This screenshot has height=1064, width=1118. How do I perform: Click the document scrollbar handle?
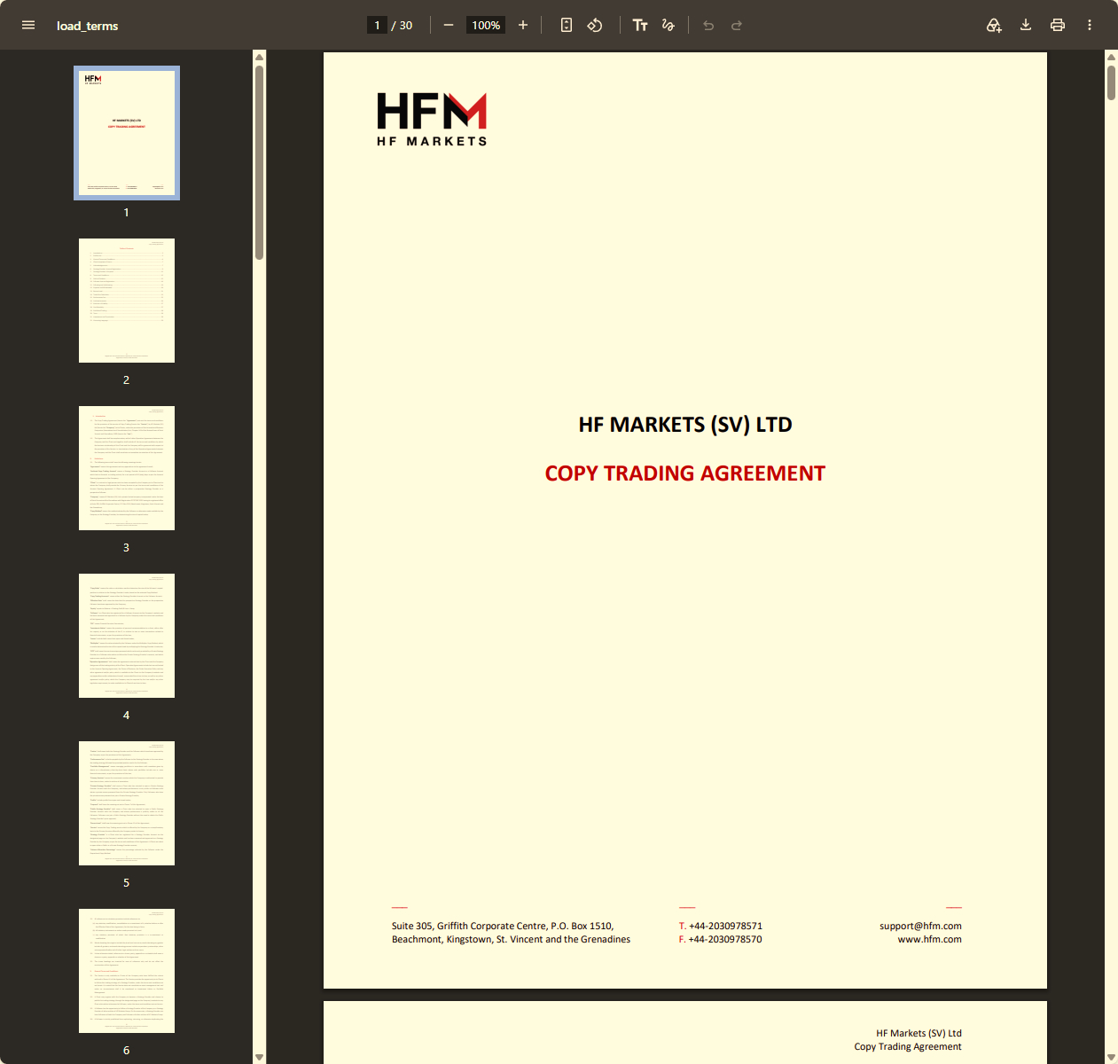pyautogui.click(x=1111, y=82)
